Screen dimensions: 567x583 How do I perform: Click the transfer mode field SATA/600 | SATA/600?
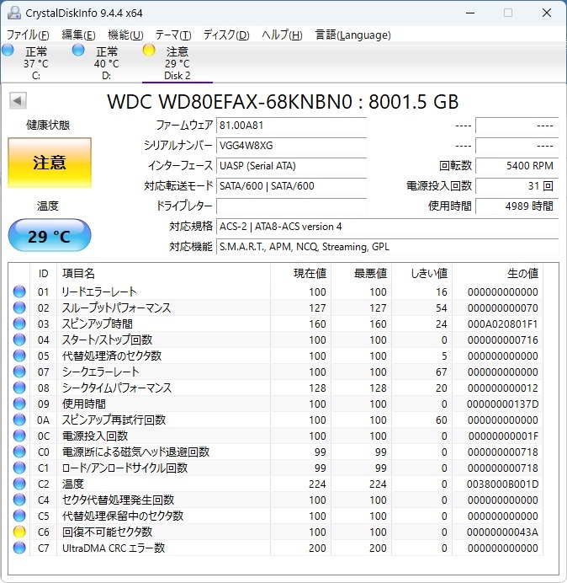coord(291,186)
